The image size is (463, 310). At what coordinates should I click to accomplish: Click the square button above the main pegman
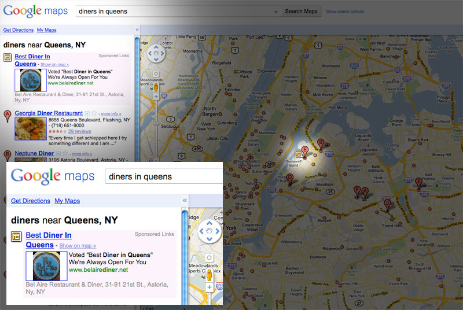(156, 73)
